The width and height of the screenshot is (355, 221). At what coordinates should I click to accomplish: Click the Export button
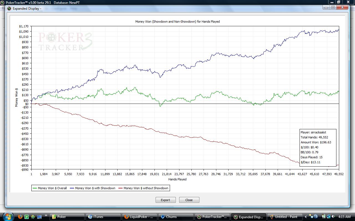[166, 200]
